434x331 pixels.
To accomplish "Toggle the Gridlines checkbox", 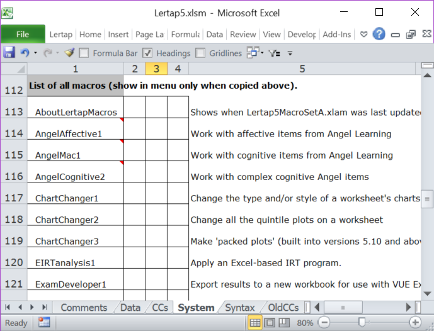I will pyautogui.click(x=200, y=53).
